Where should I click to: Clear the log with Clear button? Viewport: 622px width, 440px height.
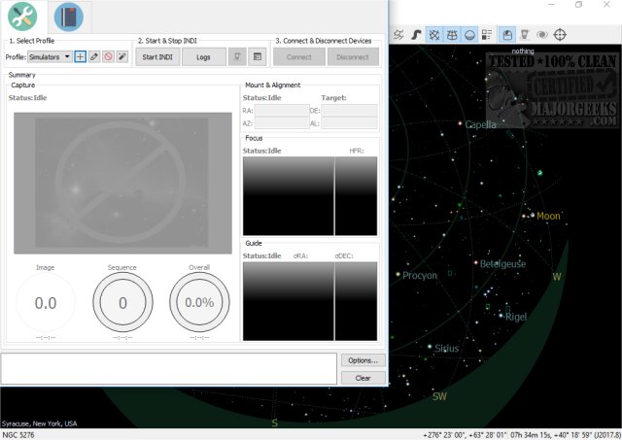[x=363, y=378]
